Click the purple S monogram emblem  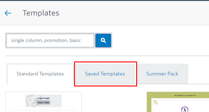[185, 109]
